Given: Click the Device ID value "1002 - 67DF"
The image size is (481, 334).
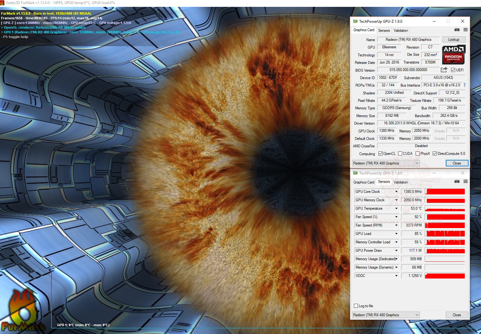Looking at the screenshot, I should (x=388, y=78).
